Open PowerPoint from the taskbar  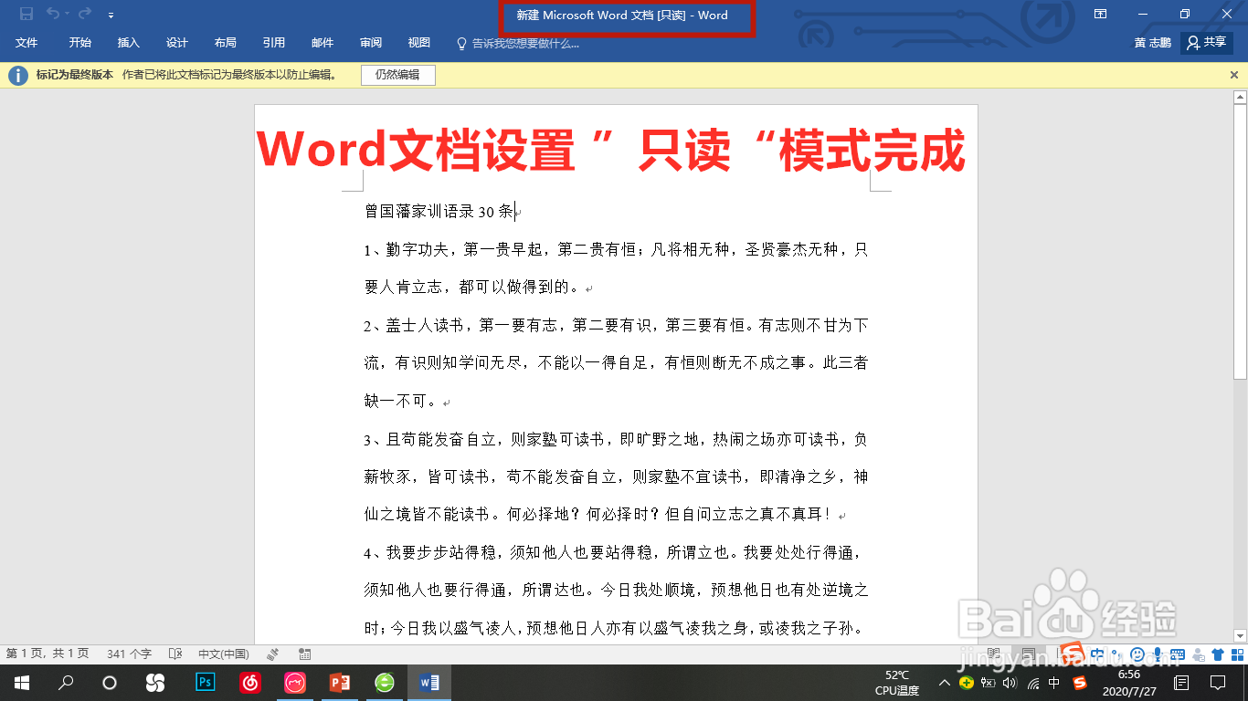340,682
